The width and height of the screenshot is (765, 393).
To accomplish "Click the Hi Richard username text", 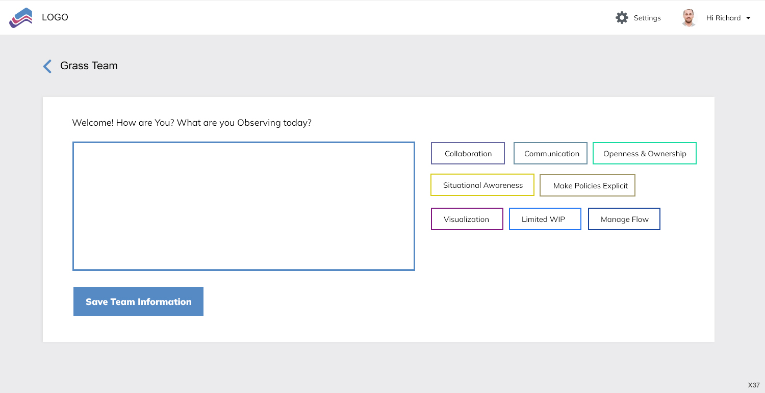I will (x=723, y=18).
